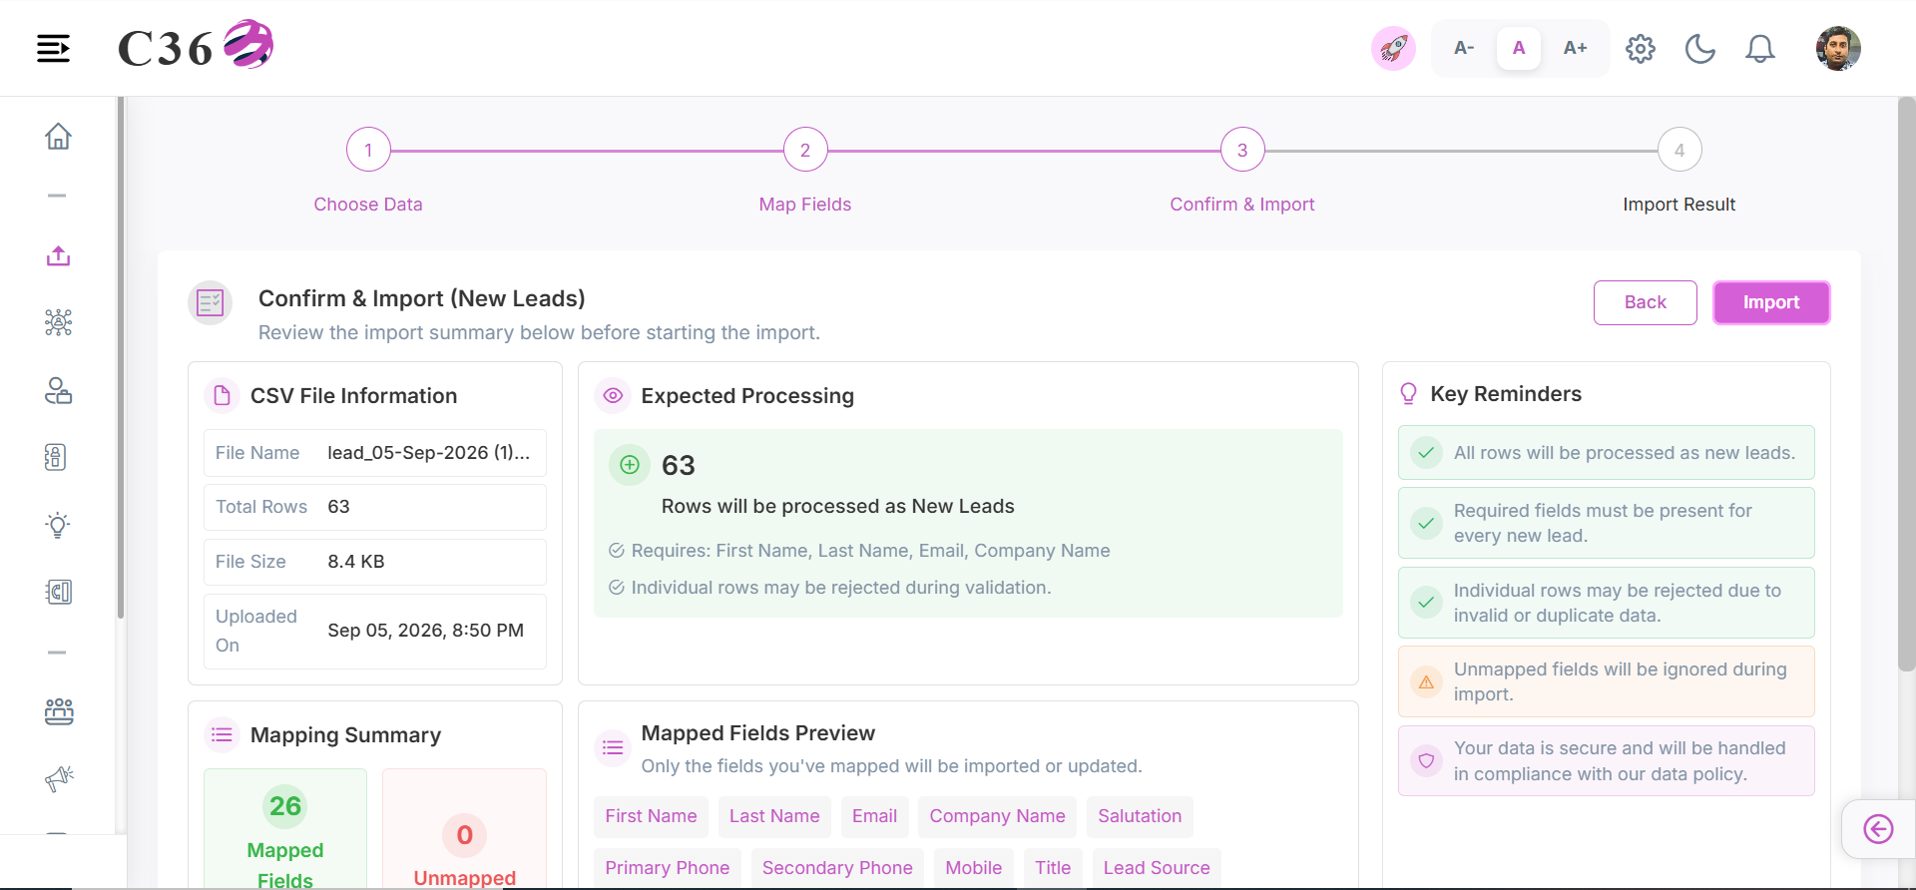Click the Import button

tap(1771, 302)
